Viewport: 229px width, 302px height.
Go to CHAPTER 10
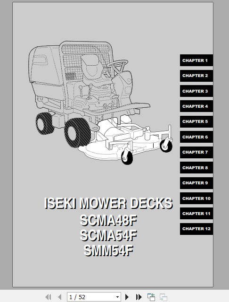(x=196, y=198)
